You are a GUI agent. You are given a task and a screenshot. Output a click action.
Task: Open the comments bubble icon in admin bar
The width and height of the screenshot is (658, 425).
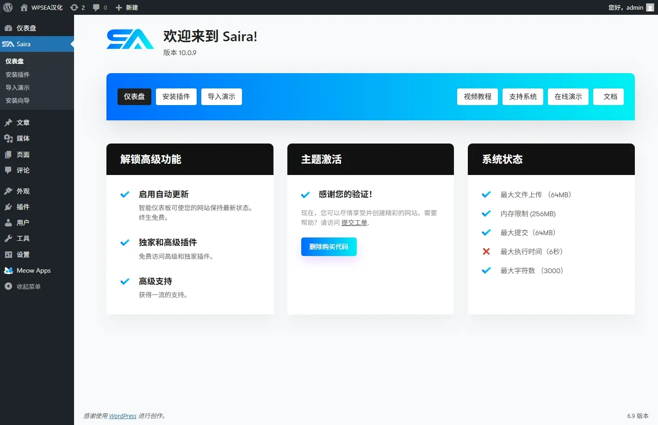coord(99,7)
